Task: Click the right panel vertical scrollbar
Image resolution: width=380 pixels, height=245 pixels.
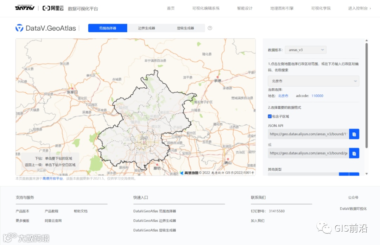Action: click(x=366, y=96)
